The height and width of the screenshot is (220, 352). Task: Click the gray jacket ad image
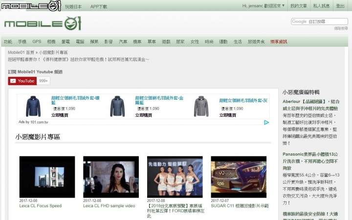click(x=201, y=106)
